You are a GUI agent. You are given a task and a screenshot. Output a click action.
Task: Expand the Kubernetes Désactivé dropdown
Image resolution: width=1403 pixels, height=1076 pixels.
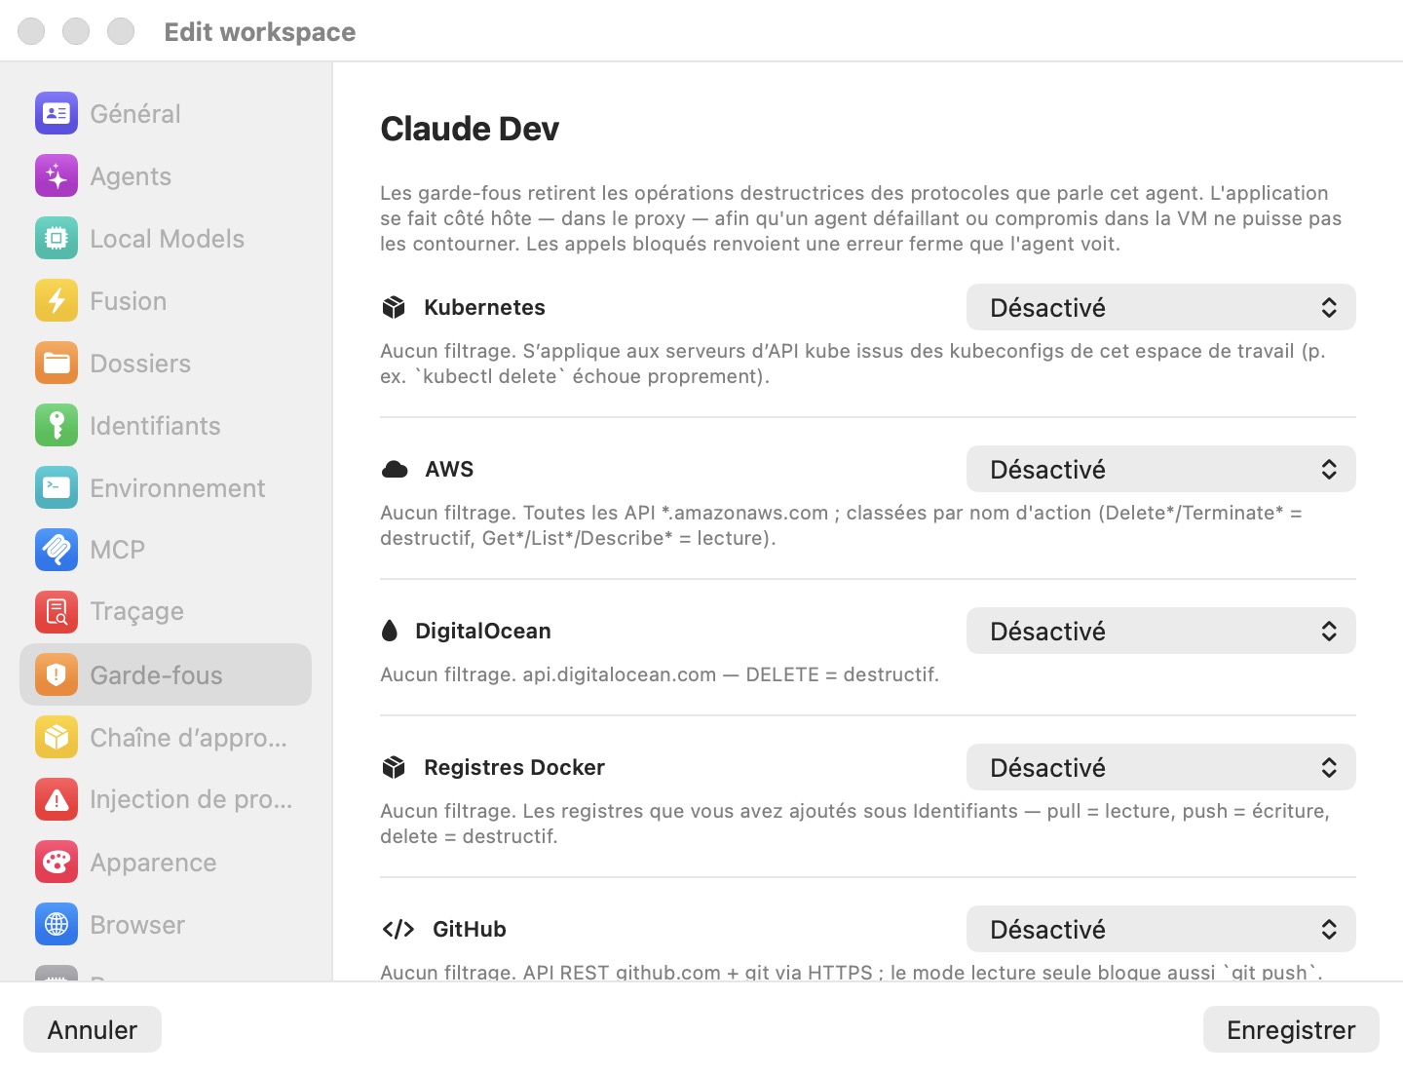point(1160,308)
